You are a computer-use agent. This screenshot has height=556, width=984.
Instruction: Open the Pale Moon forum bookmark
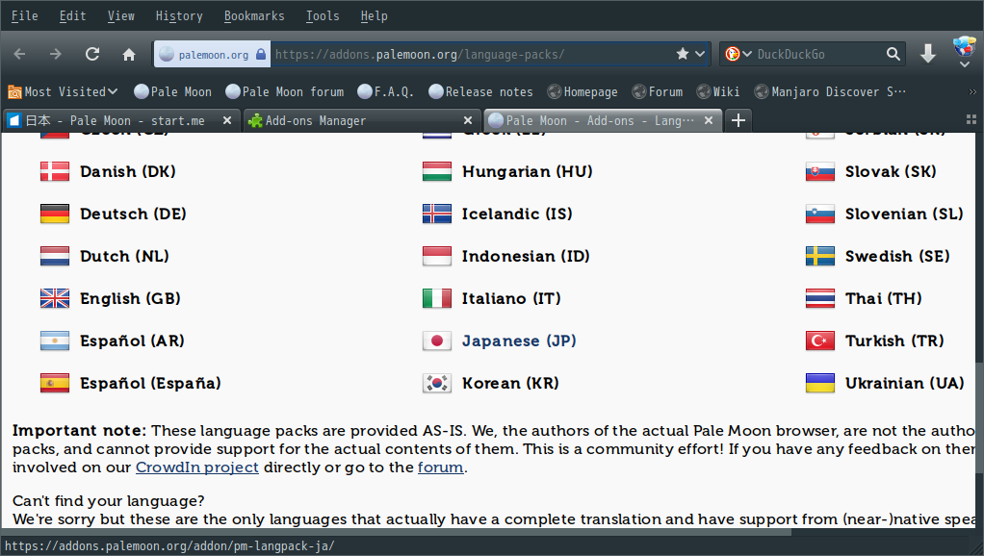[284, 91]
